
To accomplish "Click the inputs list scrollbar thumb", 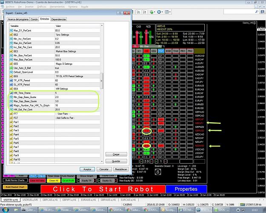I will click(x=102, y=81).
